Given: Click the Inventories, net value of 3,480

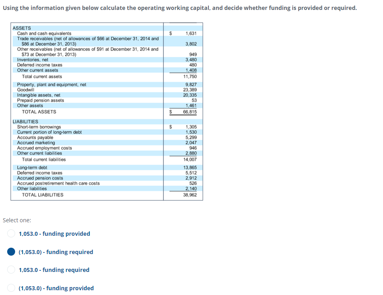Looking at the screenshot, I should click(x=191, y=60).
